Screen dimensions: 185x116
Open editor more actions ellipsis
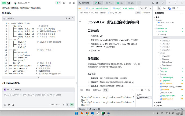click(150, 8)
